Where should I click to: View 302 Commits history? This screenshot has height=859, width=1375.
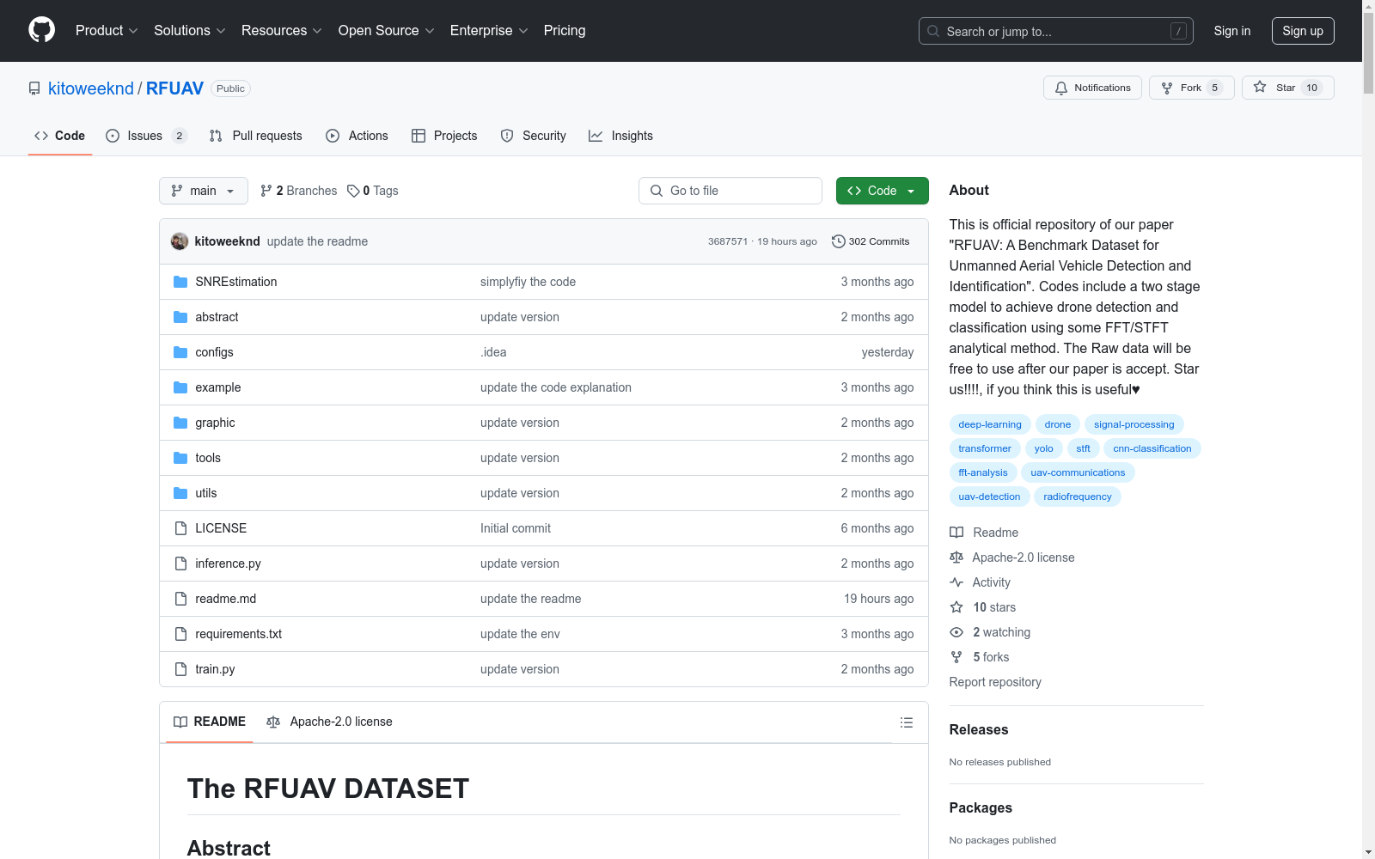pyautogui.click(x=871, y=241)
